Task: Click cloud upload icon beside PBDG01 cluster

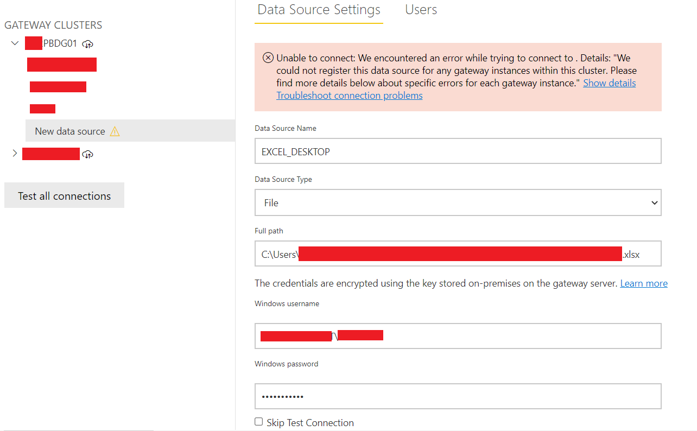Action: click(88, 43)
